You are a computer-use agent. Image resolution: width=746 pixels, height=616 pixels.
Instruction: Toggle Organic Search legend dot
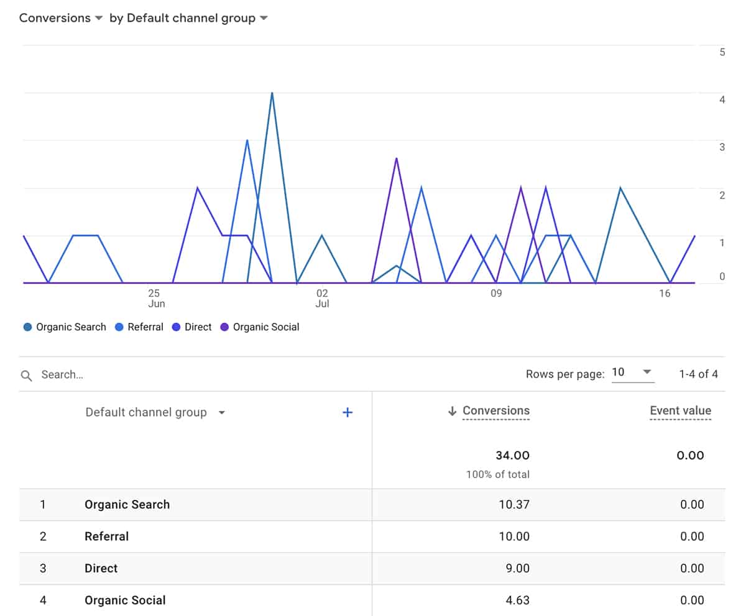coord(27,327)
